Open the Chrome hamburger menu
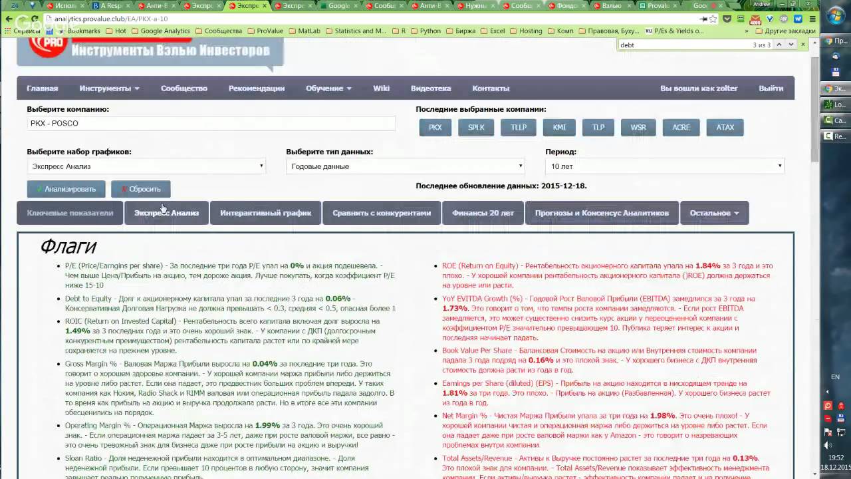This screenshot has height=479, width=851. click(x=812, y=19)
